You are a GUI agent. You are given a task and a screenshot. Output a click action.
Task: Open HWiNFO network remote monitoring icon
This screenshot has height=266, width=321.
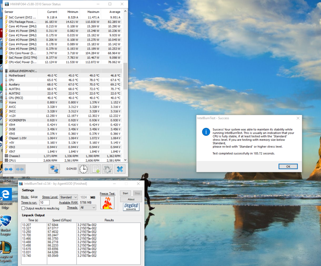point(54,169)
